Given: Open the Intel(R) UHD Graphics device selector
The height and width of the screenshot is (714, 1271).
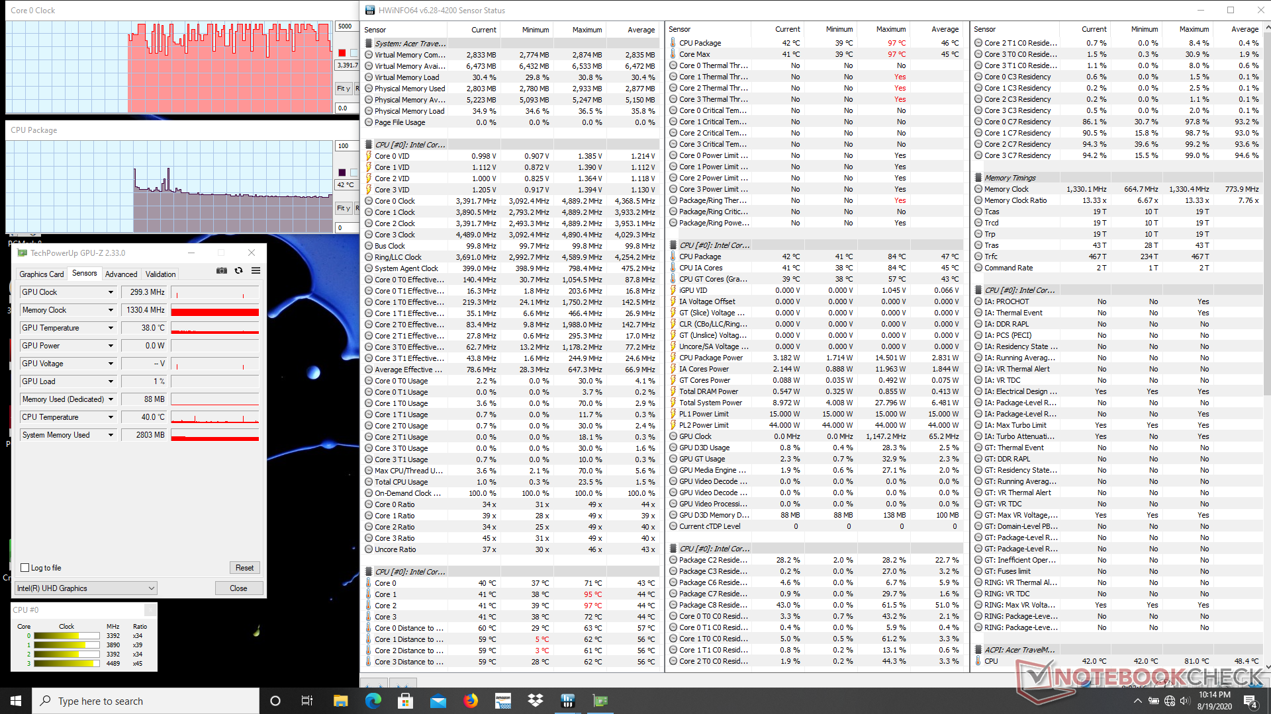Looking at the screenshot, I should tap(86, 588).
